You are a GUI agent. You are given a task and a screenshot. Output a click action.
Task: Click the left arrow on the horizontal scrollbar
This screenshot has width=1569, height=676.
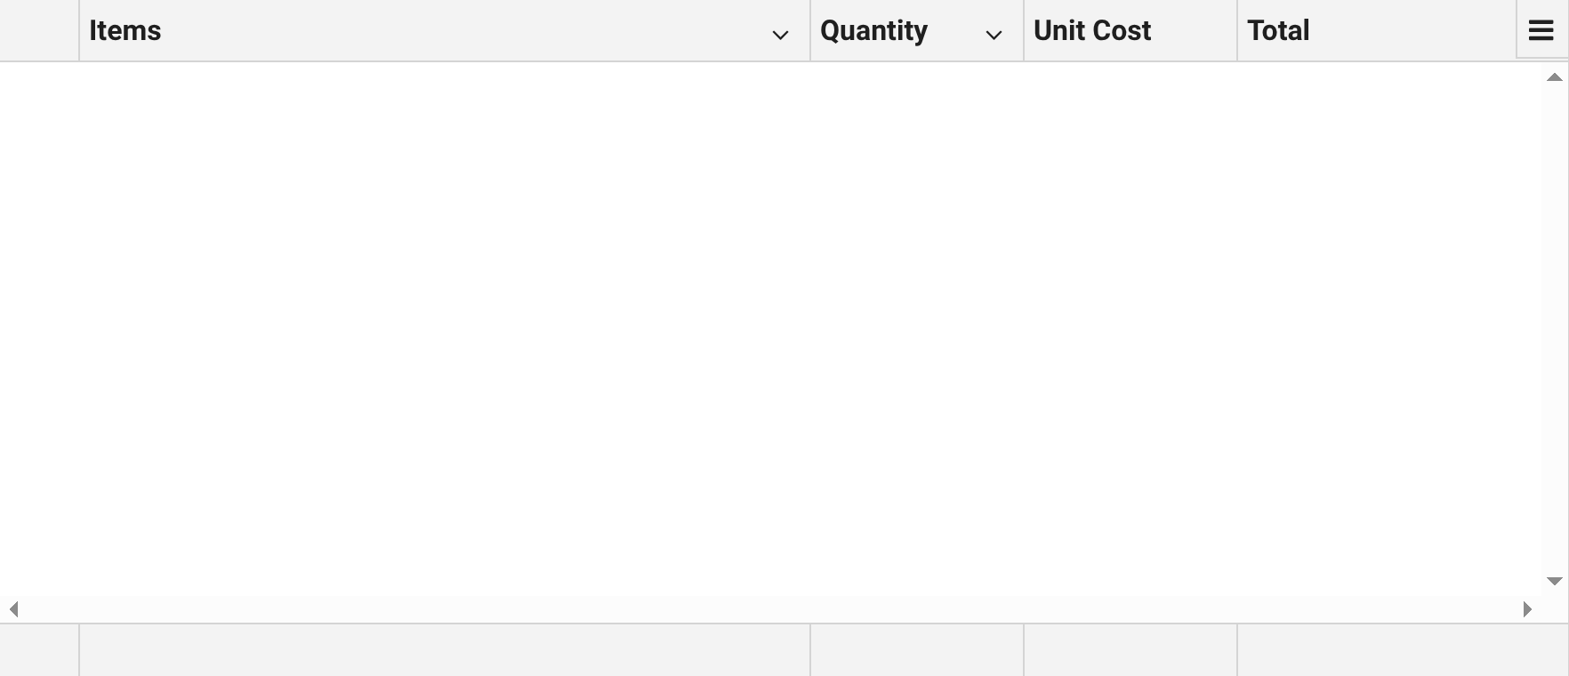point(13,609)
